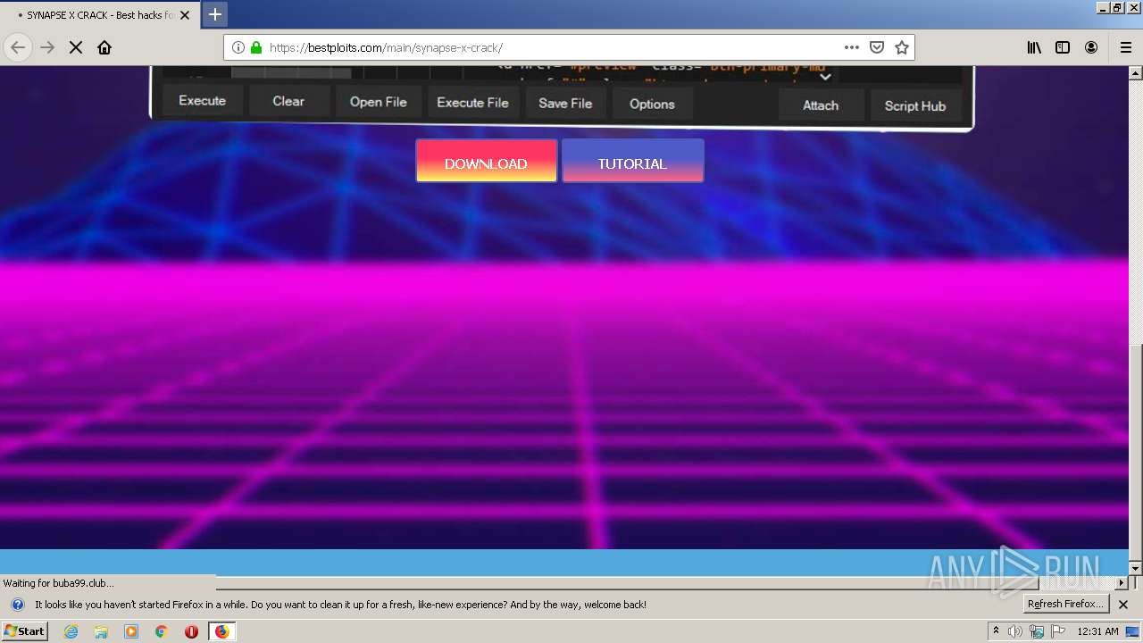The image size is (1143, 643).
Task: Launch Internet Explorer from taskbar
Action: pyautogui.click(x=71, y=631)
